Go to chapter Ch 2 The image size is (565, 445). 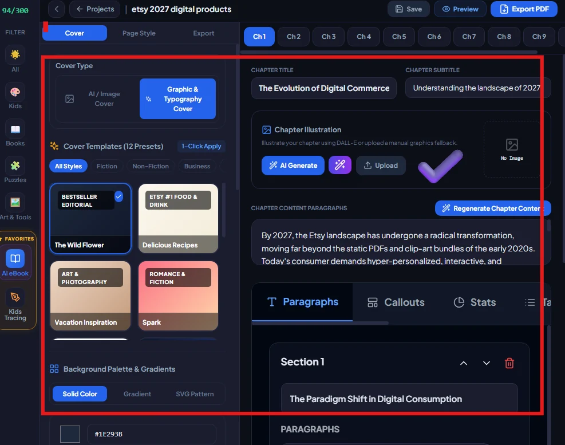[294, 37]
